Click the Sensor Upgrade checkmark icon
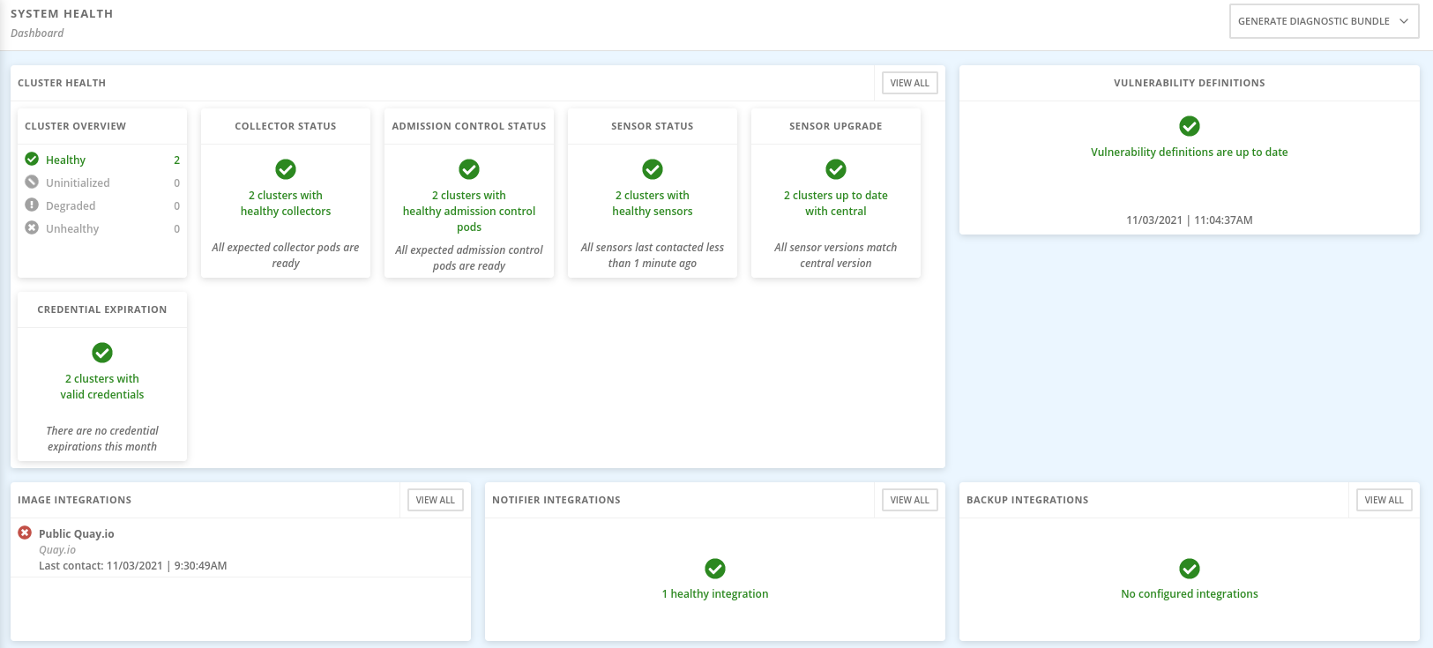This screenshot has height=648, width=1433. [x=836, y=169]
